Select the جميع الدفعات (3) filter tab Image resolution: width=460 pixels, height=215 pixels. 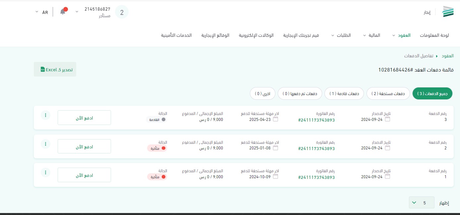[432, 94]
